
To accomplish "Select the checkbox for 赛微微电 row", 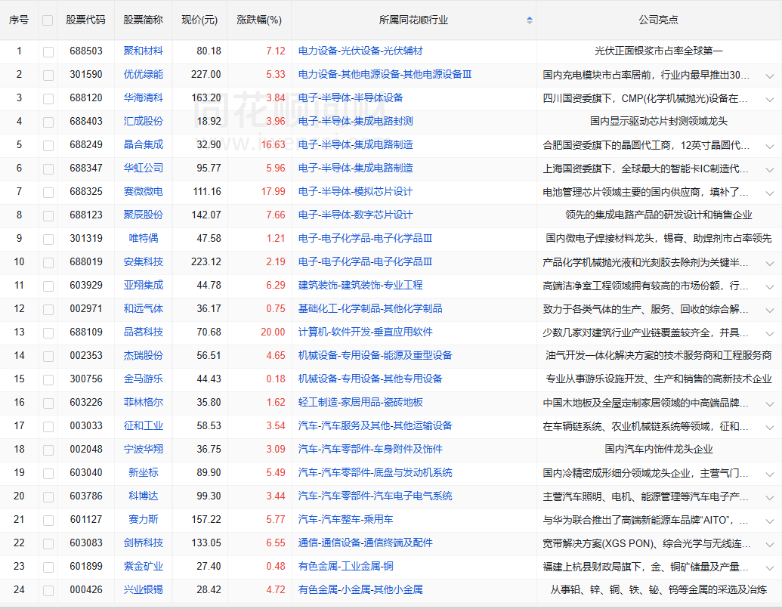I will pos(48,192).
